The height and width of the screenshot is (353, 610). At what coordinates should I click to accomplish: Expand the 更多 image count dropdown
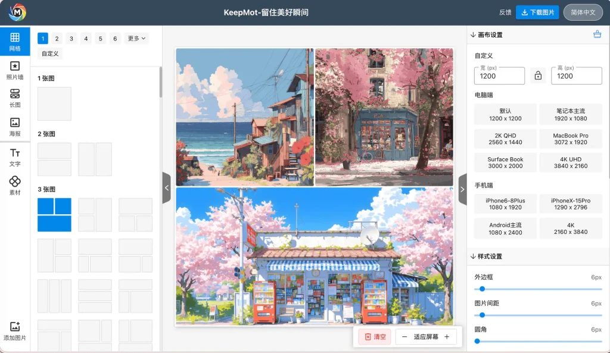pyautogui.click(x=136, y=39)
